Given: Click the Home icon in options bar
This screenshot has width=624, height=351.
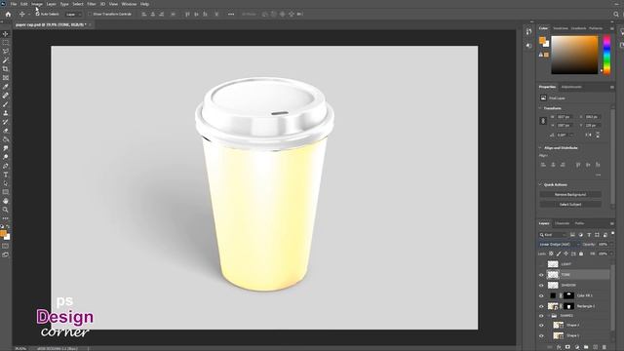Looking at the screenshot, I should click(x=8, y=15).
